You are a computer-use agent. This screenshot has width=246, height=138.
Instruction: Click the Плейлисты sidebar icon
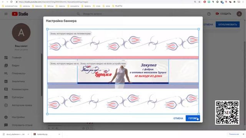tap(6, 73)
